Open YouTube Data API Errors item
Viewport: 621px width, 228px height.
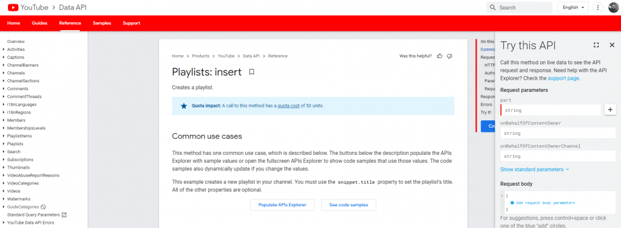[x=30, y=223]
